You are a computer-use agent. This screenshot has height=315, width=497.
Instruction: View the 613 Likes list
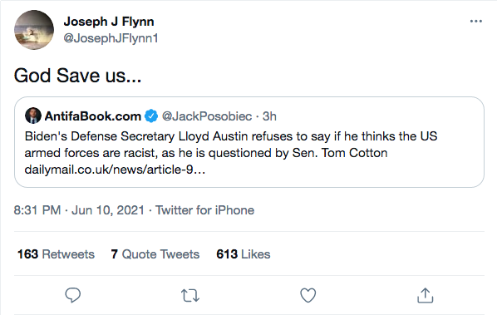pos(244,254)
